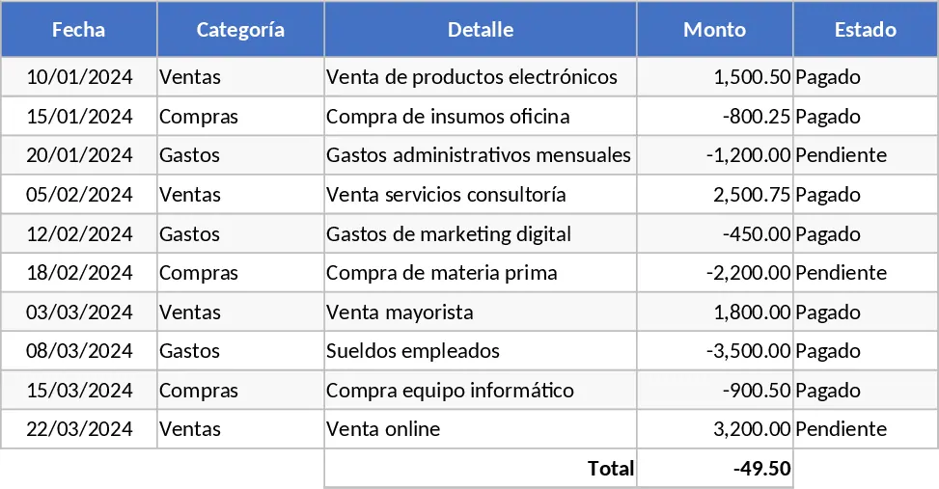
Task: Click the 'Venta servicios consultoría' cell
Action: (481, 195)
